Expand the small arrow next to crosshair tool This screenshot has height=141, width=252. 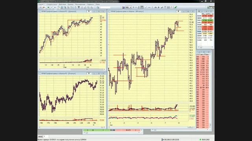(x=136, y=7)
